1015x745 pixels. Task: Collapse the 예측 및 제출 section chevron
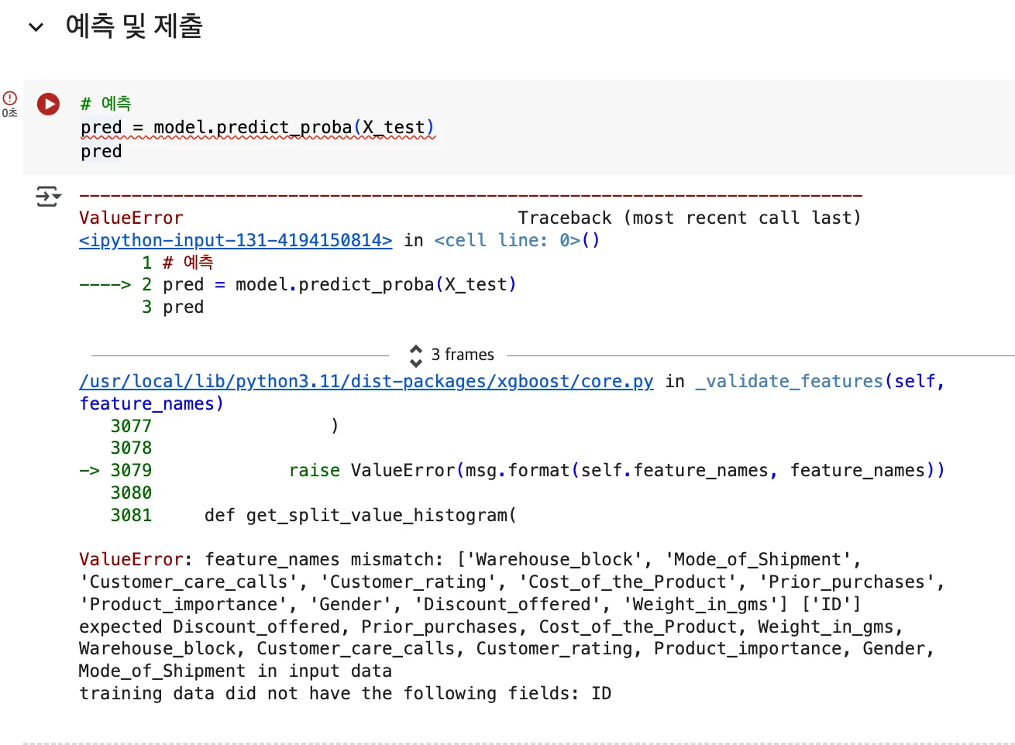pyautogui.click(x=36, y=27)
